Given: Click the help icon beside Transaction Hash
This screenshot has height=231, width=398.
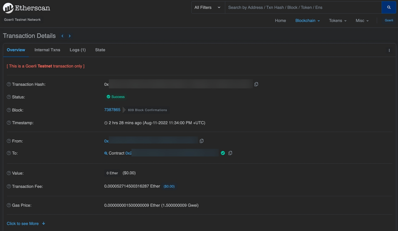Looking at the screenshot, I should [x=9, y=84].
